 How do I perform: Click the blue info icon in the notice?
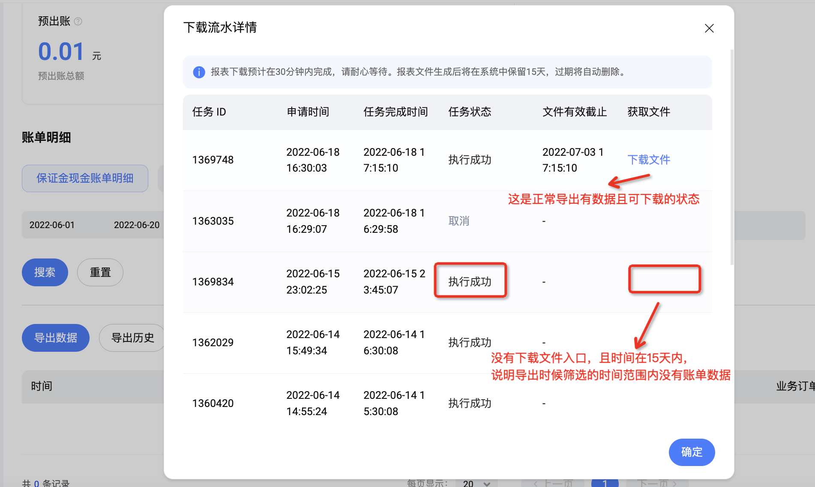pyautogui.click(x=199, y=72)
